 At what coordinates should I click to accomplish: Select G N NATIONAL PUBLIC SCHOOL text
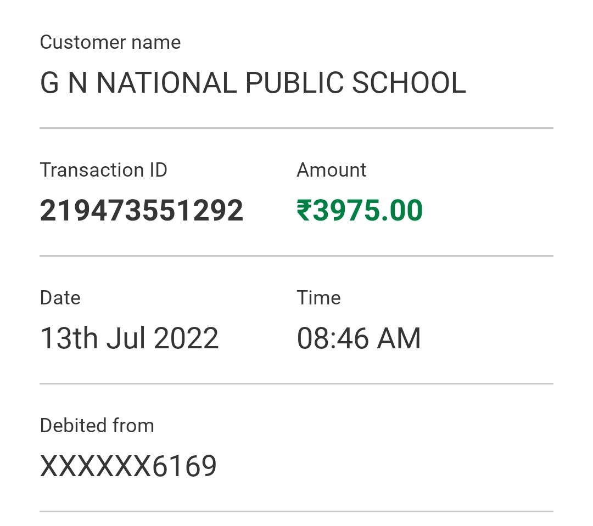253,83
